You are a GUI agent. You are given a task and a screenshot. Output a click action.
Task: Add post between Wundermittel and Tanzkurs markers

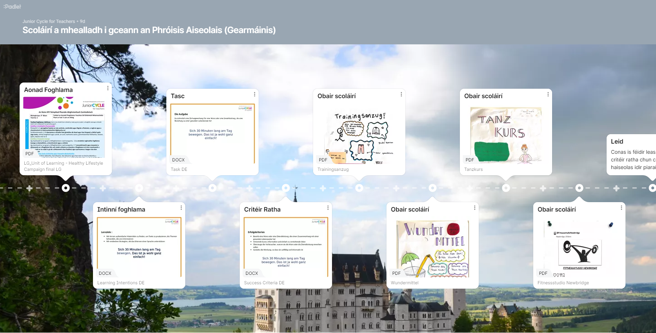coord(470,188)
